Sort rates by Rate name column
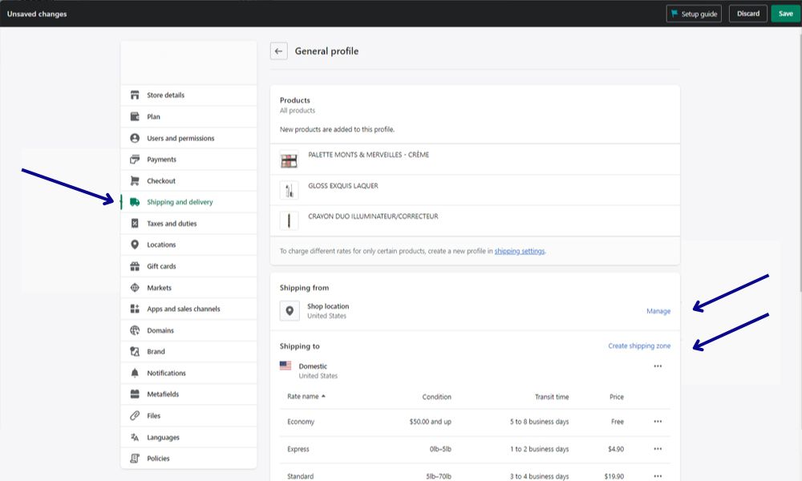 306,396
